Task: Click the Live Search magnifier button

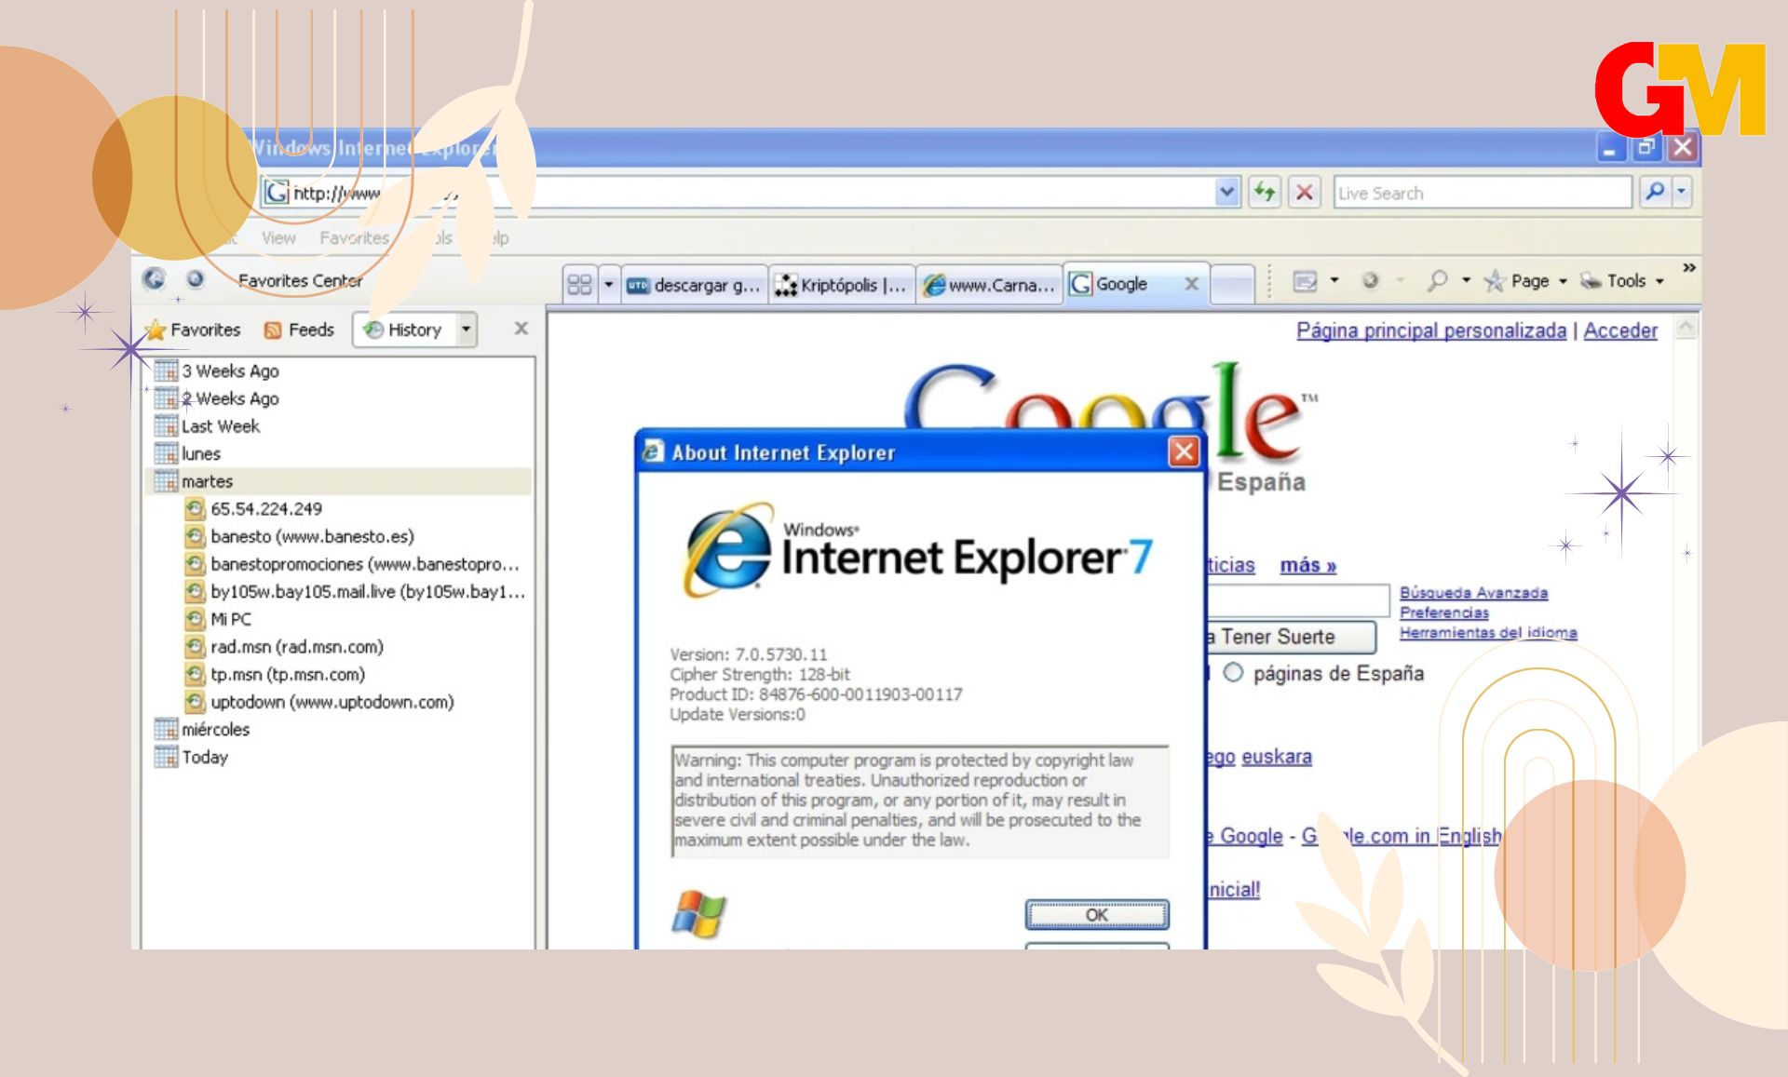Action: pyautogui.click(x=1655, y=193)
